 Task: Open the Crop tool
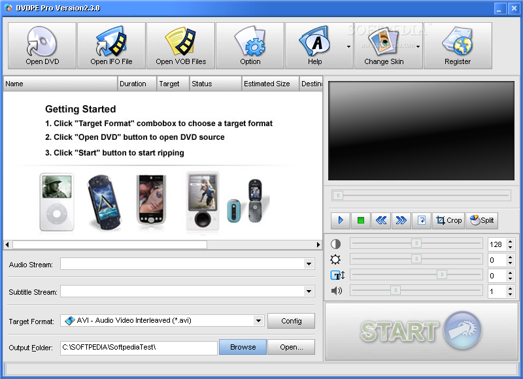click(x=448, y=220)
